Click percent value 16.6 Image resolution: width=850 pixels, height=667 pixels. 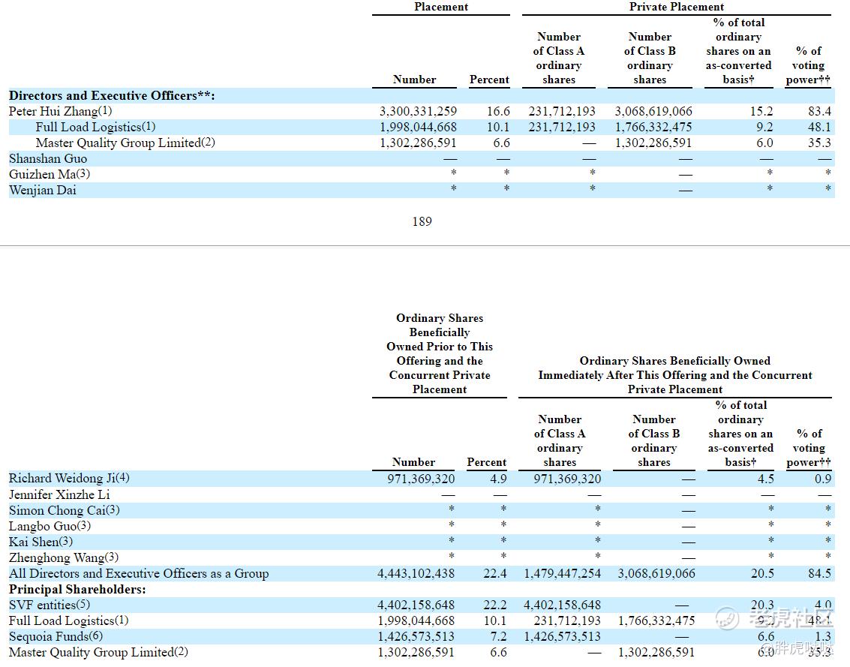click(498, 112)
